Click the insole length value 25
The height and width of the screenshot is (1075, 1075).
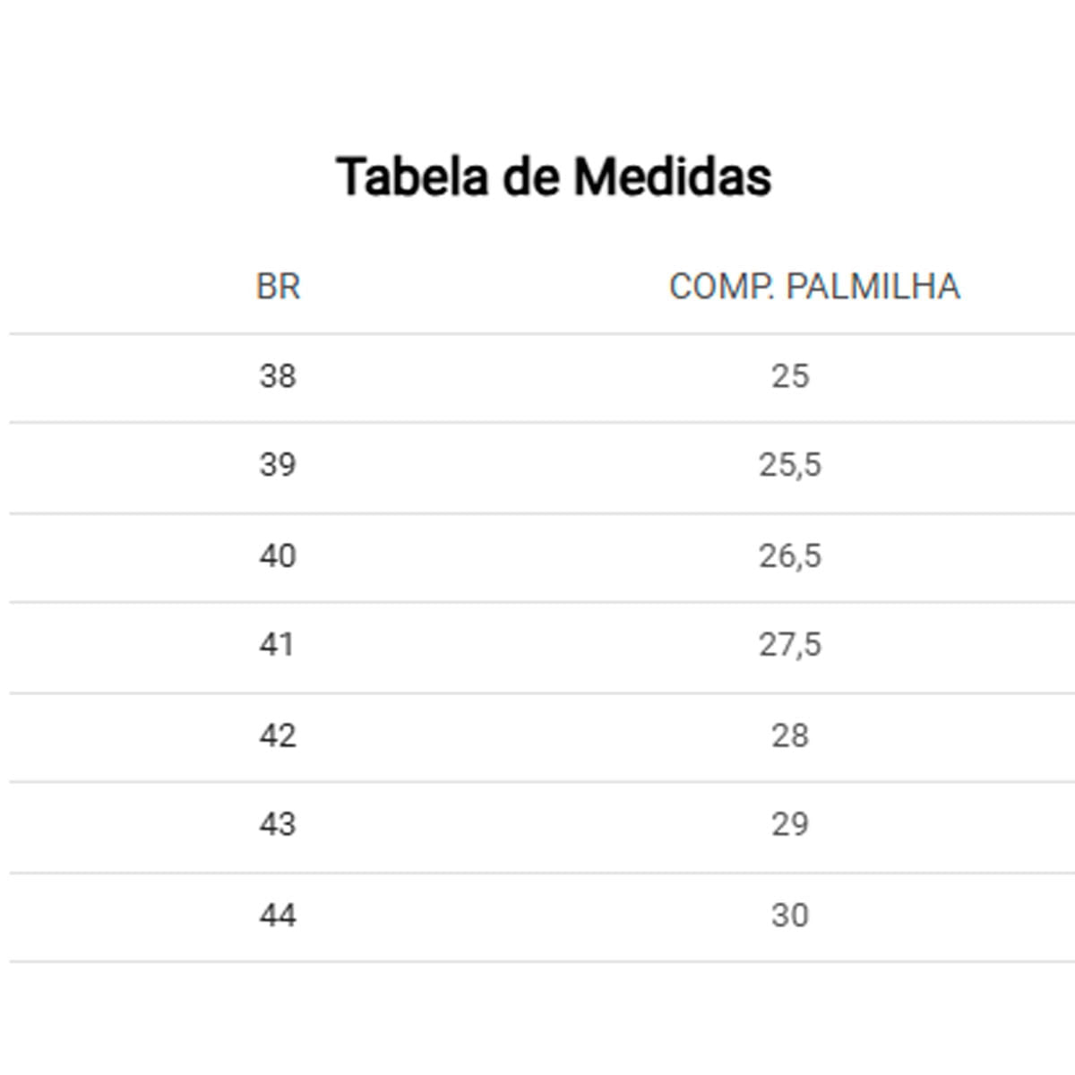(790, 376)
